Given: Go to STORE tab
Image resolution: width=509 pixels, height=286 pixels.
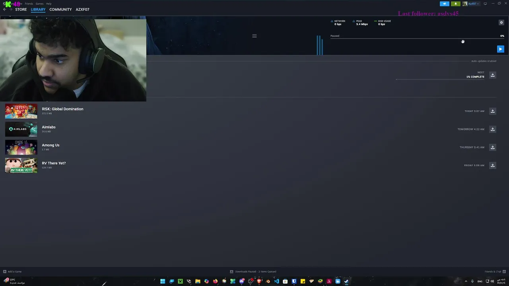Looking at the screenshot, I should click(x=21, y=10).
